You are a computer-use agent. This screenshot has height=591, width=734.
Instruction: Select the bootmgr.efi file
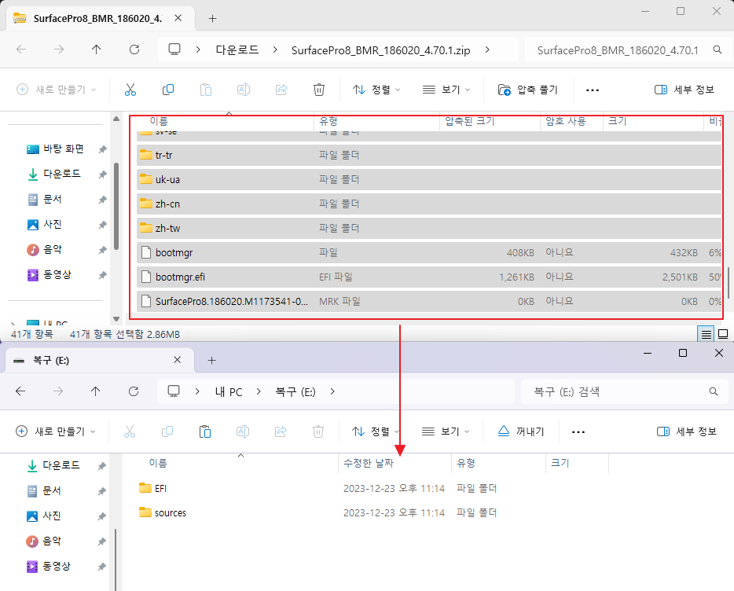tap(429, 277)
